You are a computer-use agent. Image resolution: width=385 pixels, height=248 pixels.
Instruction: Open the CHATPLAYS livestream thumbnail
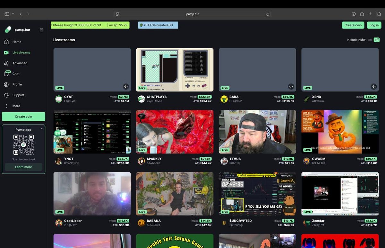tap(175, 70)
